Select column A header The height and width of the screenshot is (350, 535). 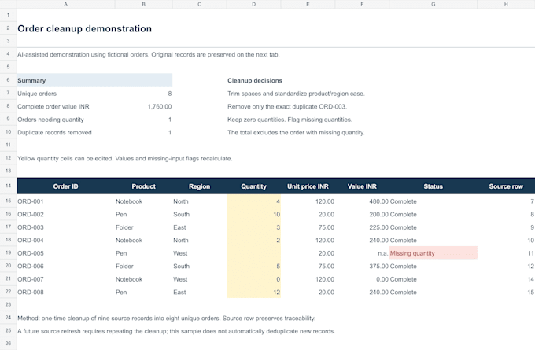coord(66,4)
